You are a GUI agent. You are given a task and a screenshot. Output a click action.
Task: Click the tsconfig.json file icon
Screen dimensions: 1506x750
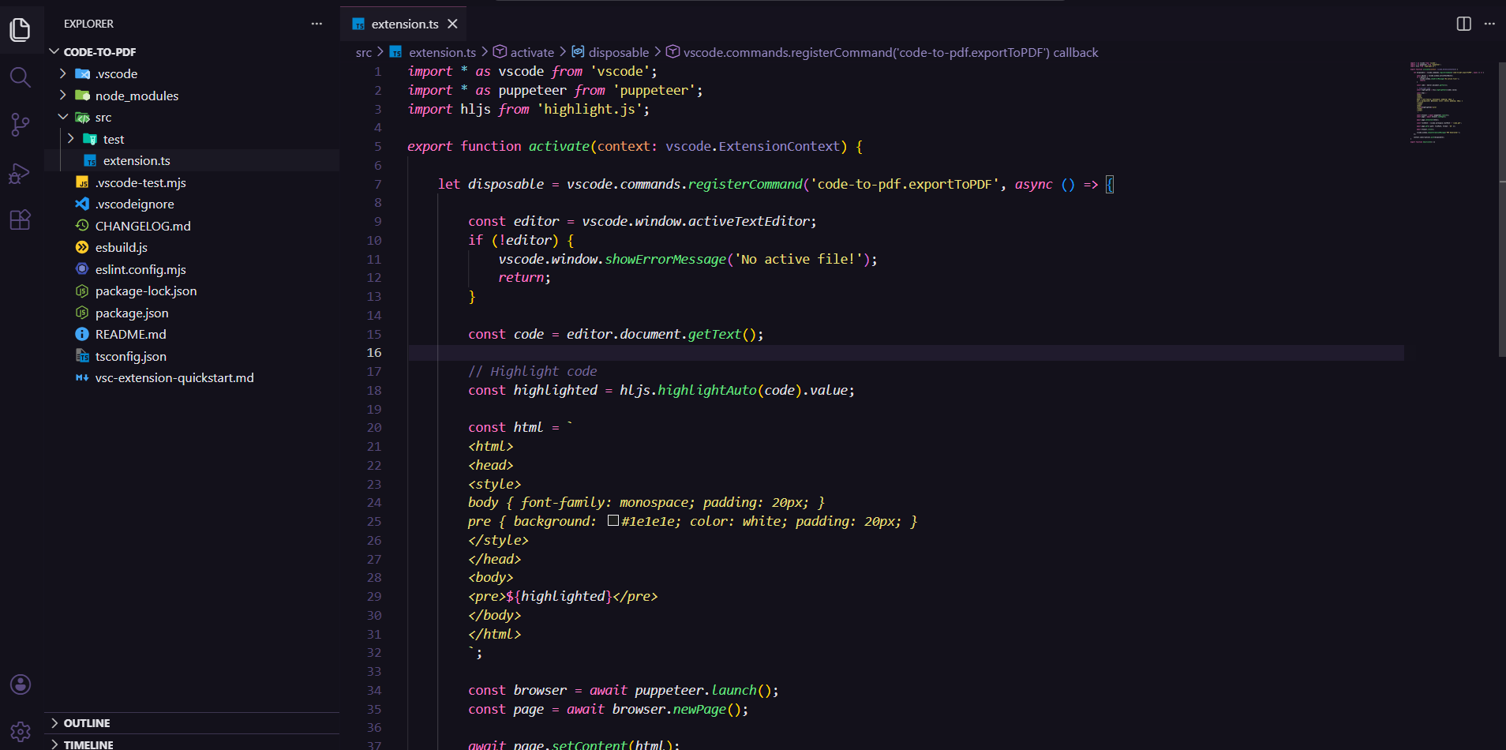pyautogui.click(x=82, y=356)
